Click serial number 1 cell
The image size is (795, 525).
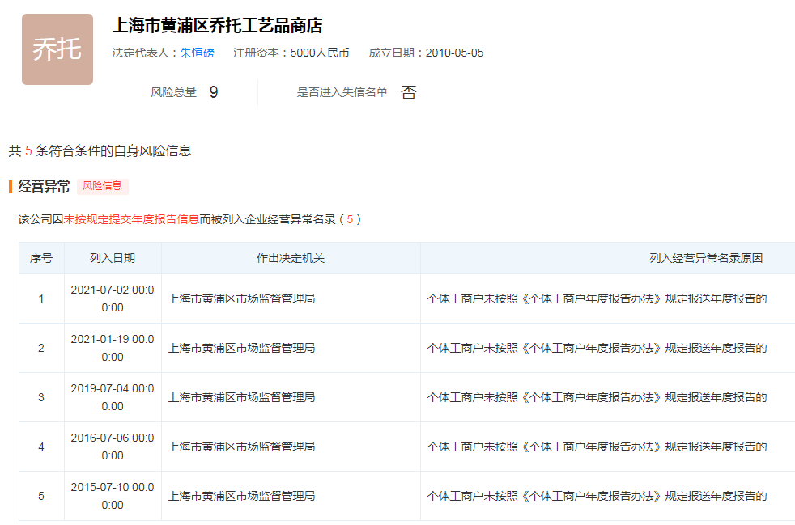coord(41,298)
